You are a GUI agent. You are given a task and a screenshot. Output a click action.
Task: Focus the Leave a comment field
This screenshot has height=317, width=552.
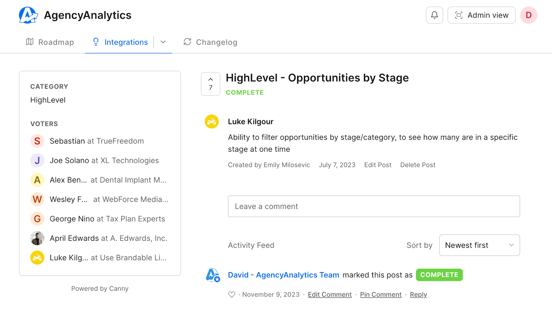tap(374, 206)
